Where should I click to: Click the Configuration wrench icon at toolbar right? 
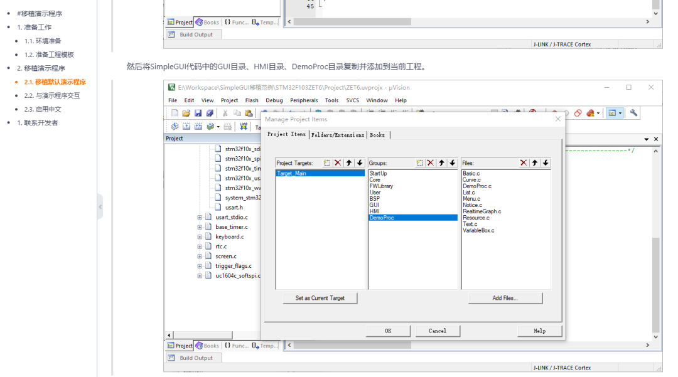(x=633, y=113)
